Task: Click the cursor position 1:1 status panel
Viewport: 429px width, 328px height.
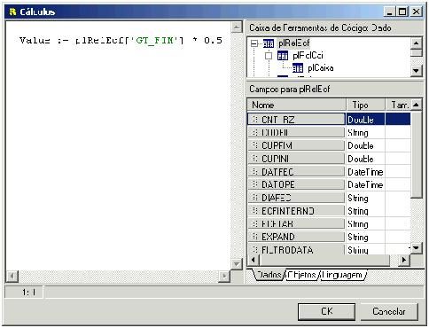Action: pyautogui.click(x=25, y=293)
